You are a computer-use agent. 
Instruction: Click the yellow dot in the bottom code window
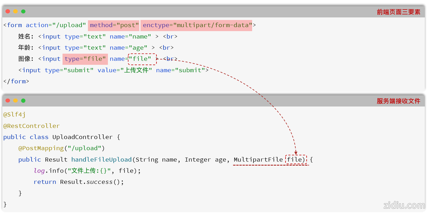click(x=15, y=101)
